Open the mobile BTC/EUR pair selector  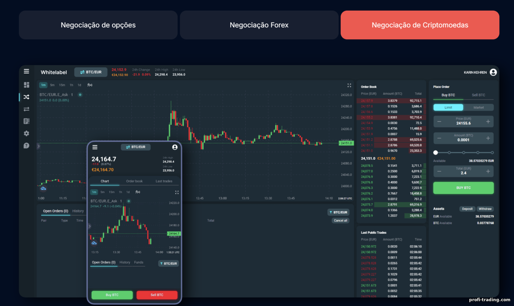pos(136,147)
